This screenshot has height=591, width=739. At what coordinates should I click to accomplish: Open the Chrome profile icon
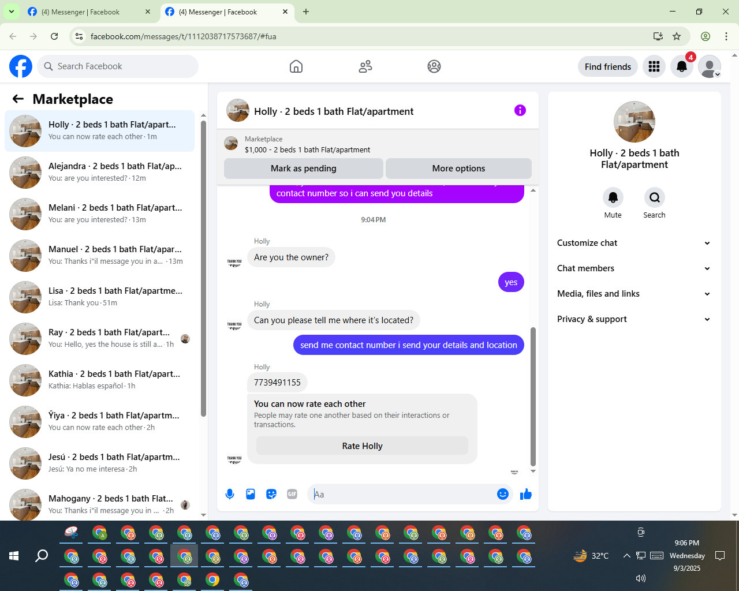click(x=706, y=36)
